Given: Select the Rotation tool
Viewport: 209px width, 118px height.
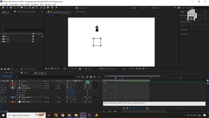Looking at the screenshot, I should [18, 8].
